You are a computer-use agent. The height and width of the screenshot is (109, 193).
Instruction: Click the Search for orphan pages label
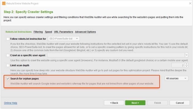tap(24, 79)
